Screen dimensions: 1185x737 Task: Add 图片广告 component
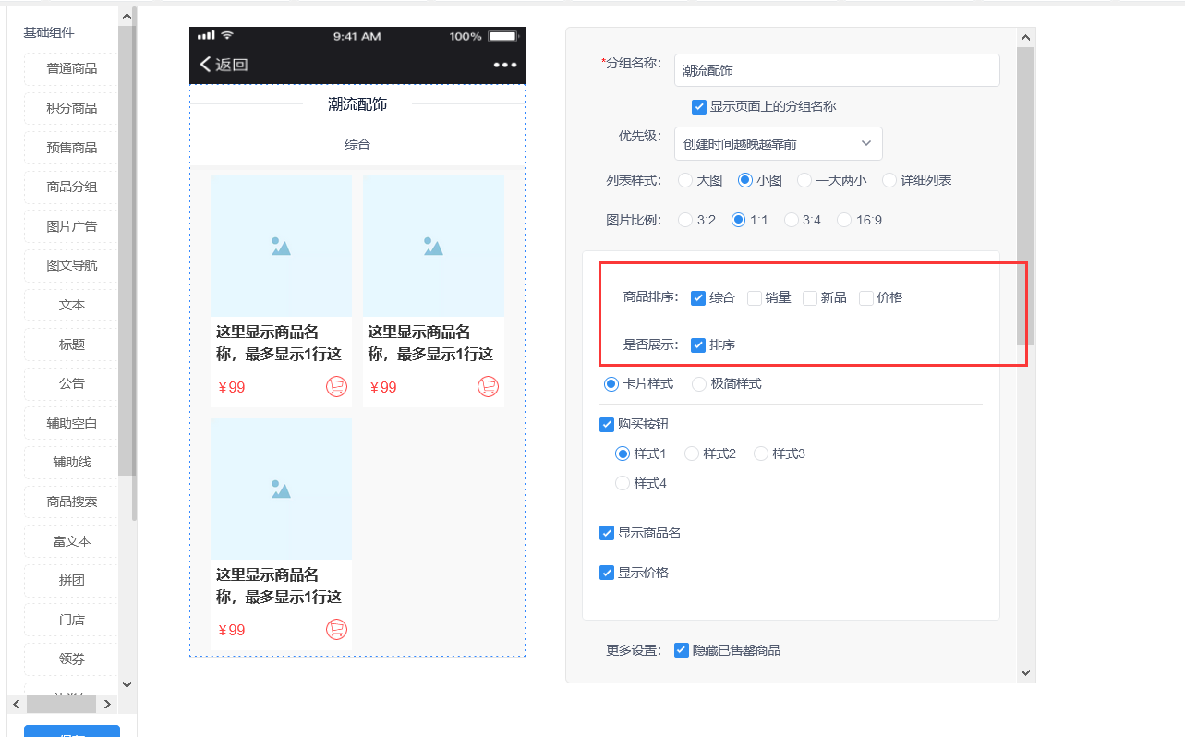[71, 226]
